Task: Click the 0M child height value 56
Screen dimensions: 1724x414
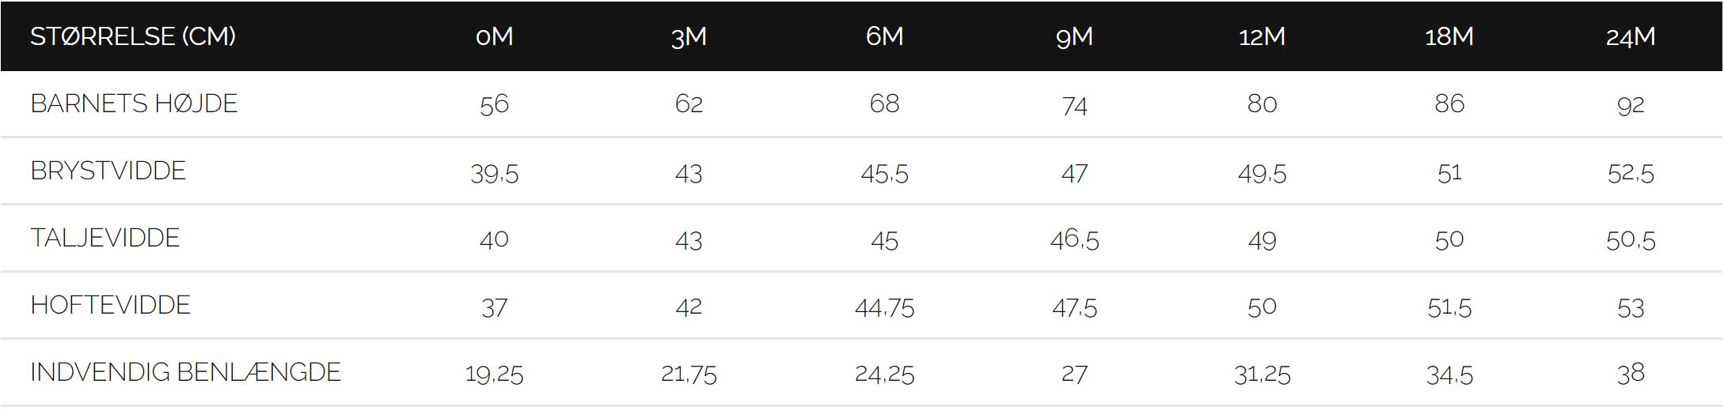Action: pos(495,104)
